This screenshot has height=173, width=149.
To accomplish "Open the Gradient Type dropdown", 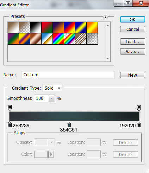I will (x=52, y=88).
